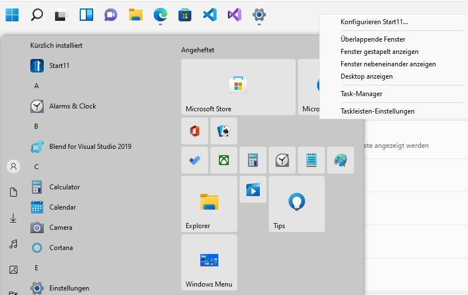Select Desktop anzeigen in context menu
This screenshot has width=468, height=295.
366,76
